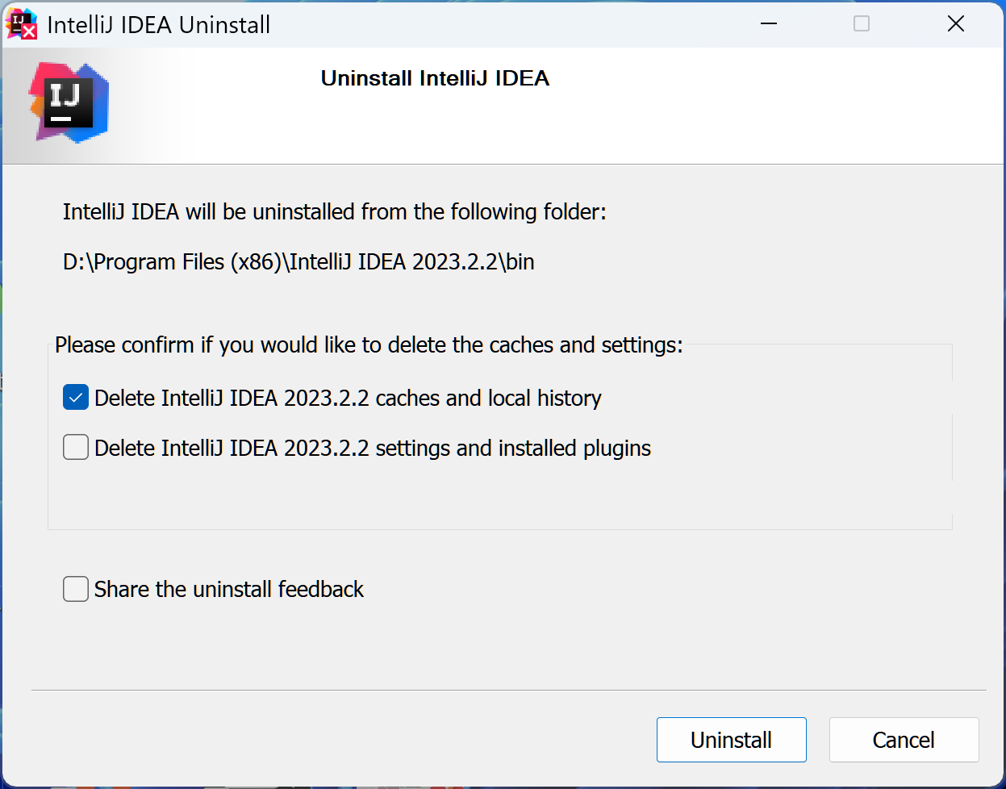Enable deleting settings and installed plugins checkbox
Viewport: 1006px width, 789px height.
click(76, 447)
